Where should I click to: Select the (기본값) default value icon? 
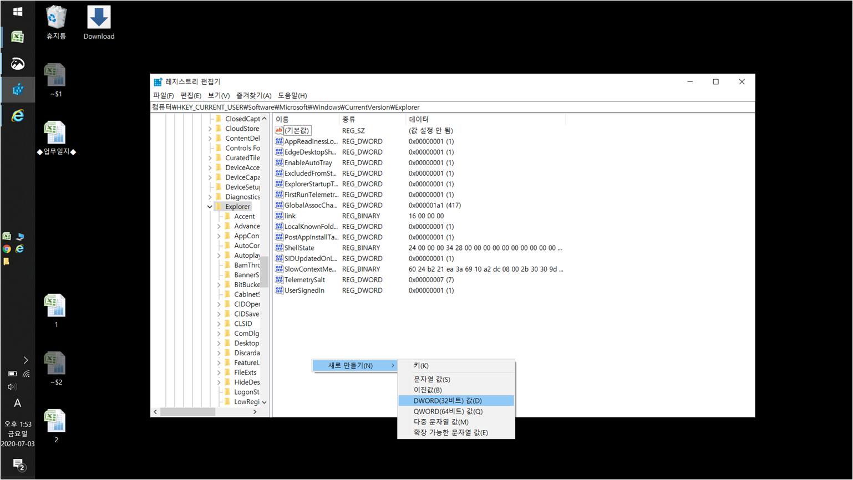279,130
